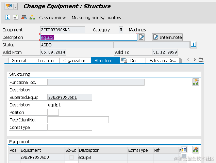The width and height of the screenshot is (216, 163).
Task: Click the change installation location icon in Structuring
Action: pyautogui.click(x=196, y=82)
